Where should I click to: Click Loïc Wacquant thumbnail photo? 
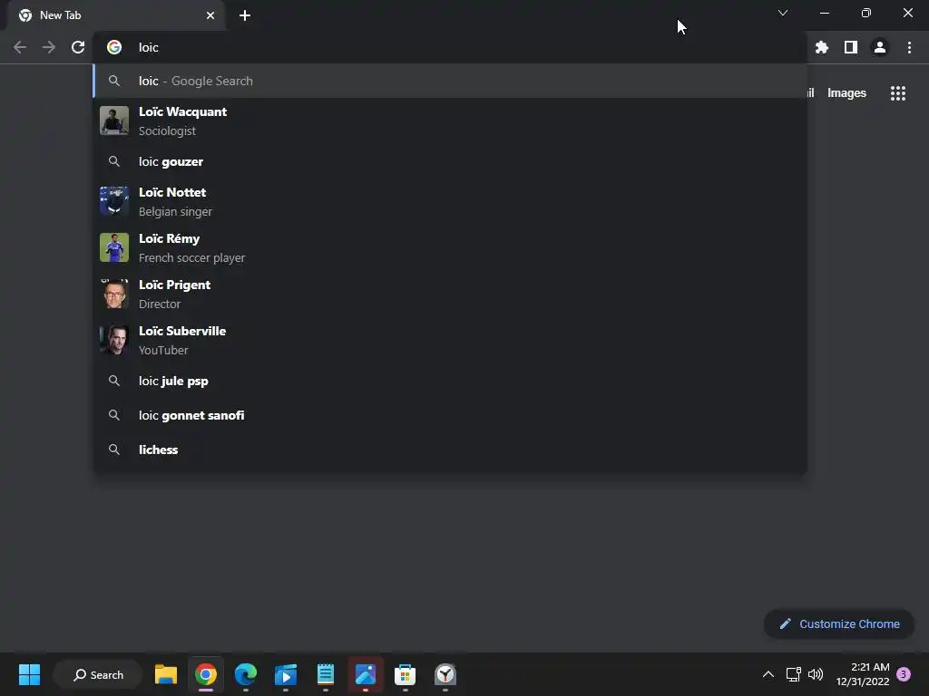tap(114, 121)
